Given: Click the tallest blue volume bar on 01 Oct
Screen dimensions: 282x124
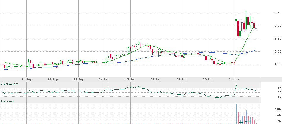Looking at the screenshot, I should click(236, 114).
